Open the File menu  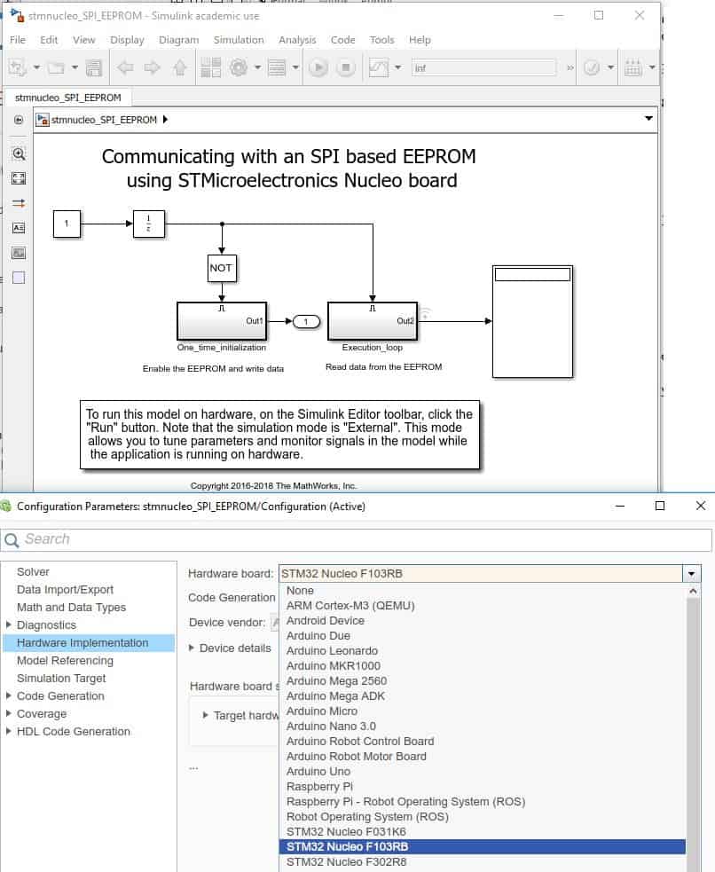(x=18, y=40)
